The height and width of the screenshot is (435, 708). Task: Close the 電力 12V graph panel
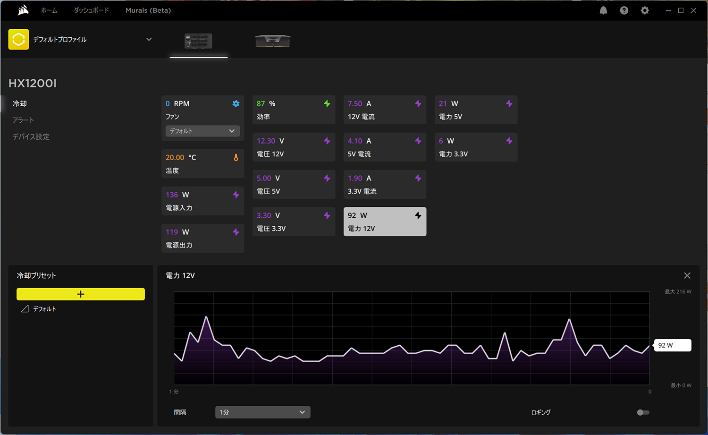(687, 275)
